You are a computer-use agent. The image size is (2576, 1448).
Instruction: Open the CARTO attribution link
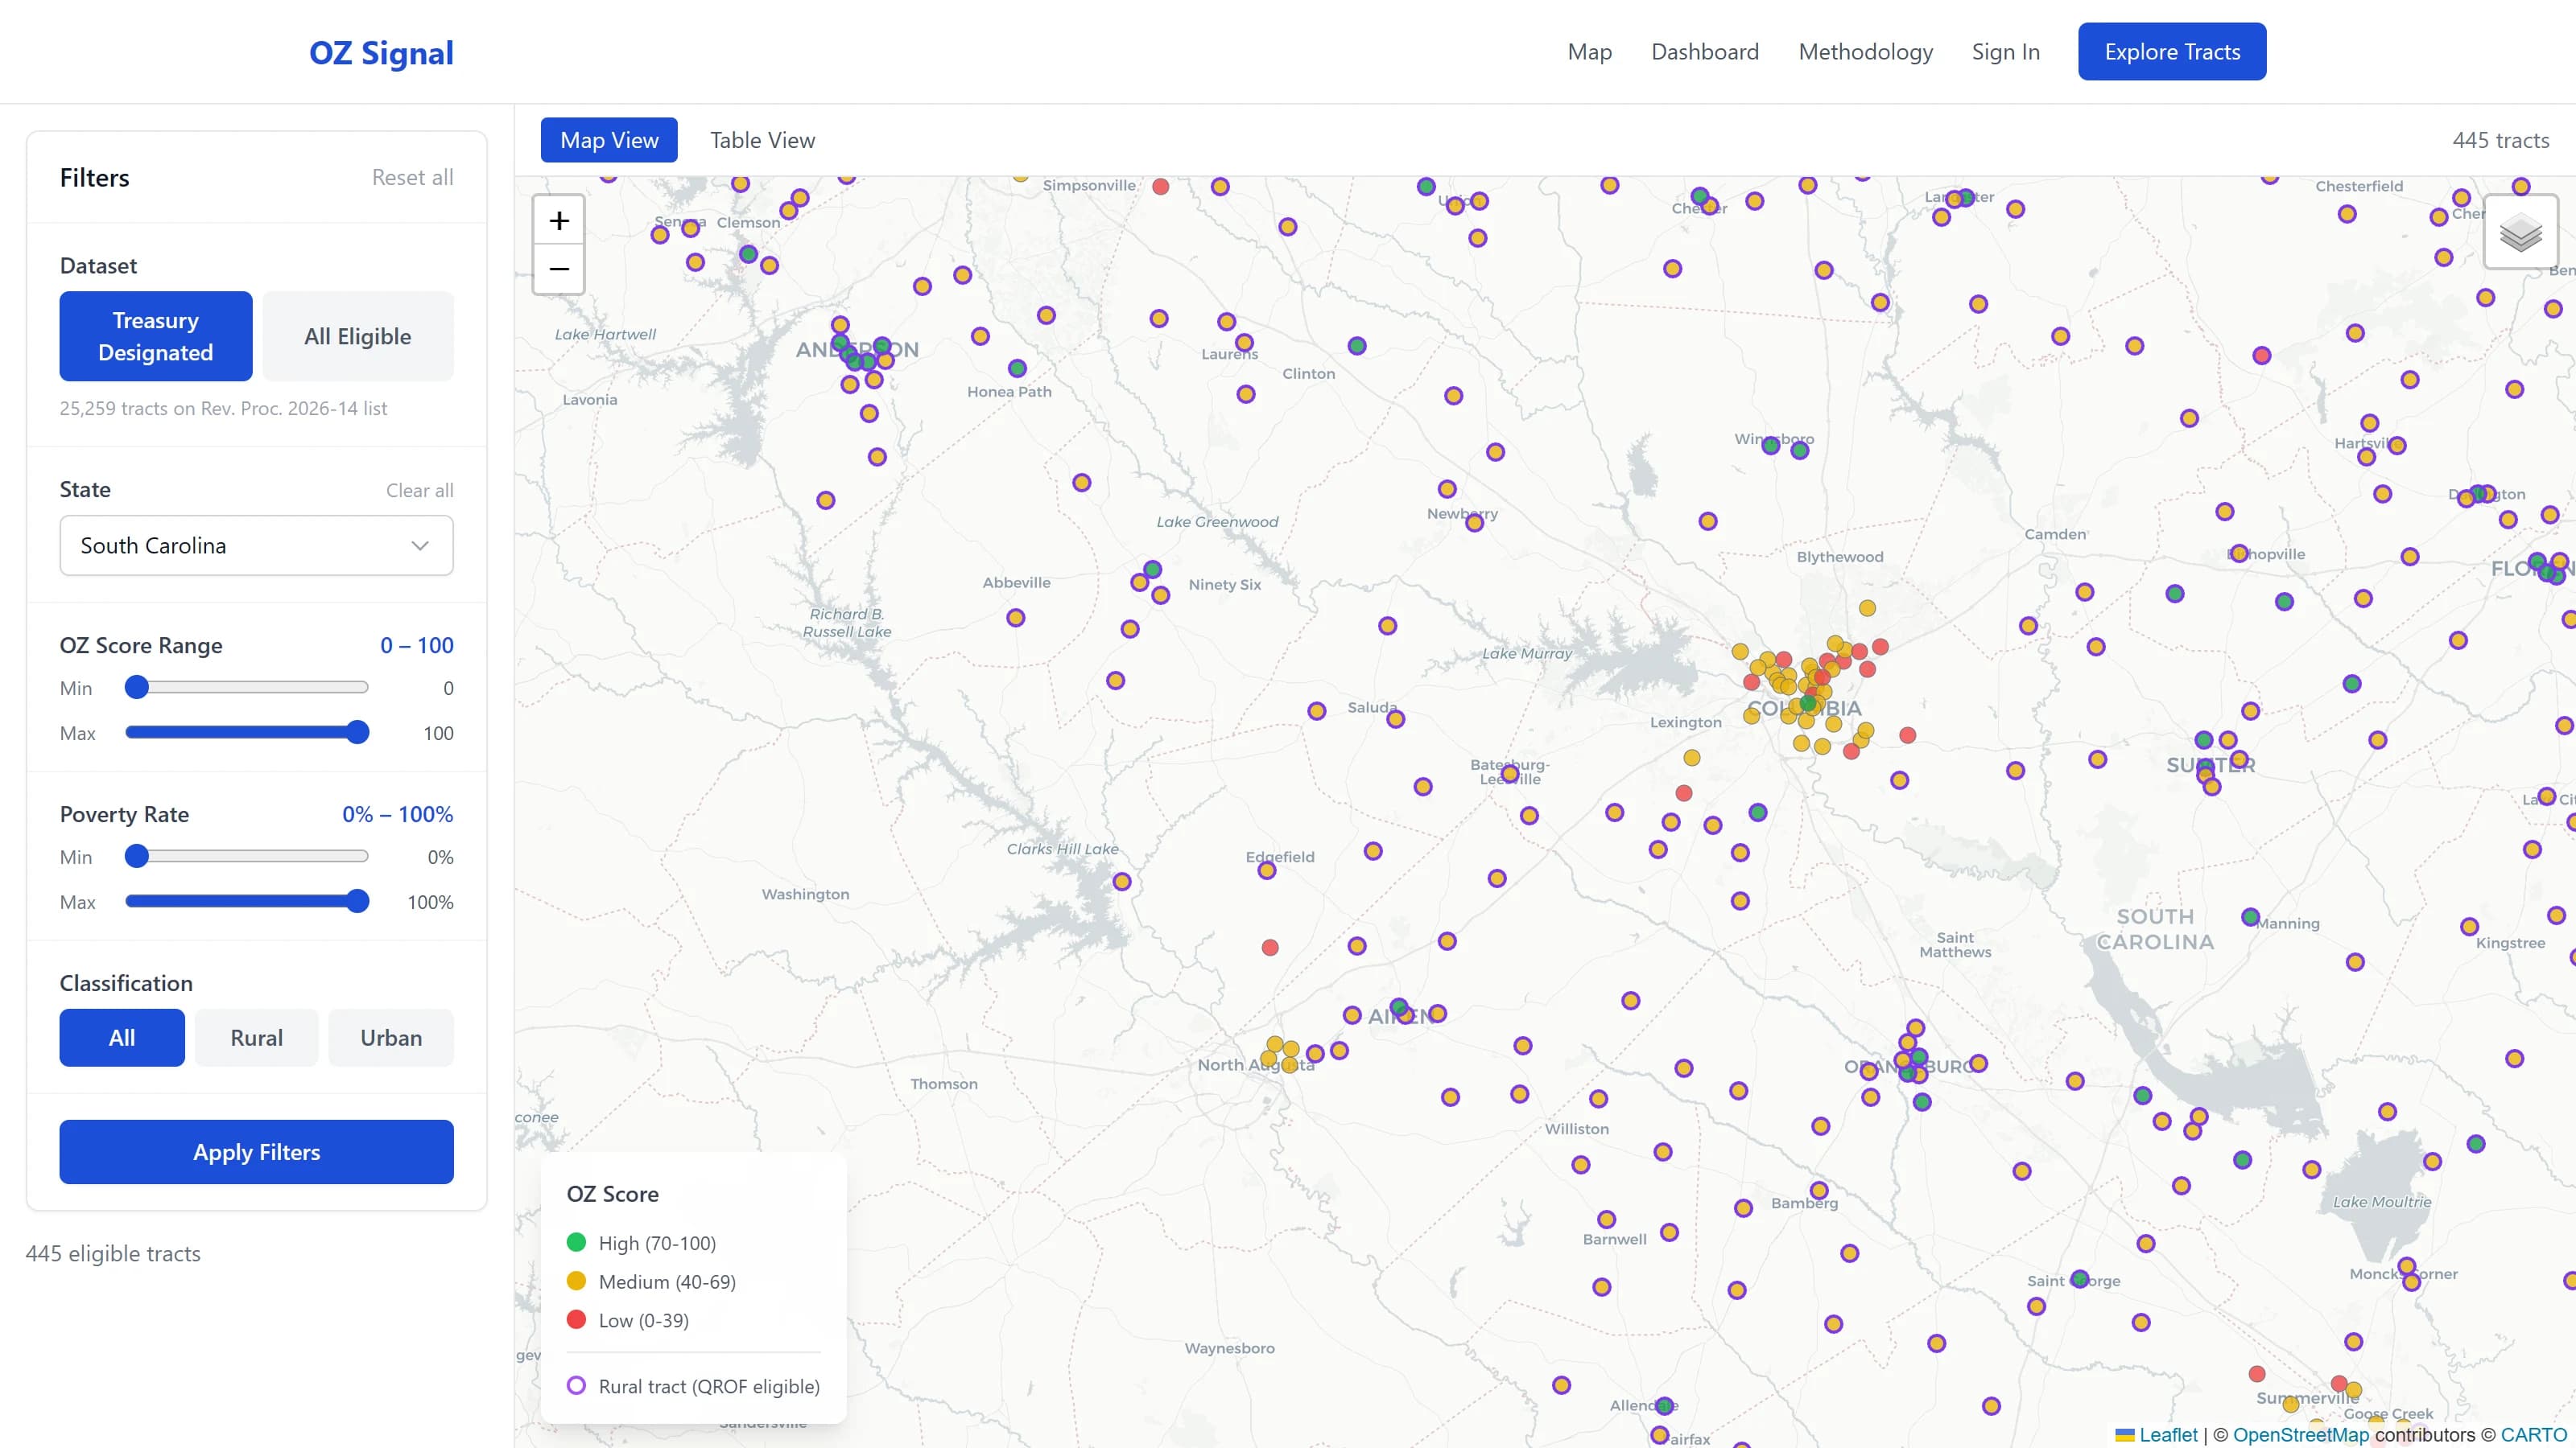pyautogui.click(x=2534, y=1435)
